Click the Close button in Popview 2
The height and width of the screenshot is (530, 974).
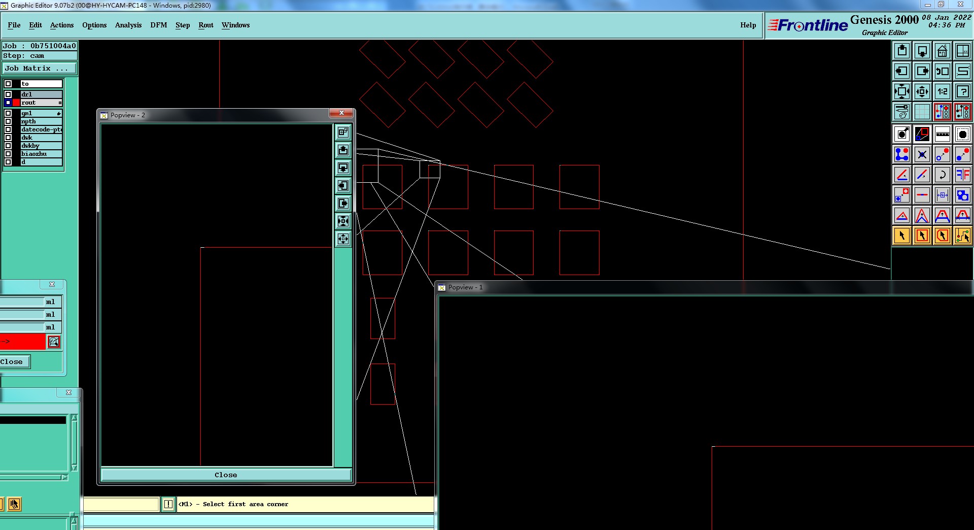(x=226, y=475)
